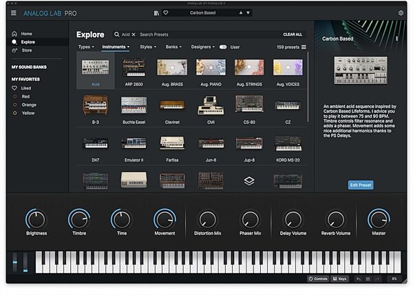The height and width of the screenshot is (295, 413).
Task: Click the Movement knob
Action: click(165, 219)
